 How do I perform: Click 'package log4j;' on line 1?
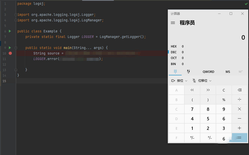[x=31, y=4]
